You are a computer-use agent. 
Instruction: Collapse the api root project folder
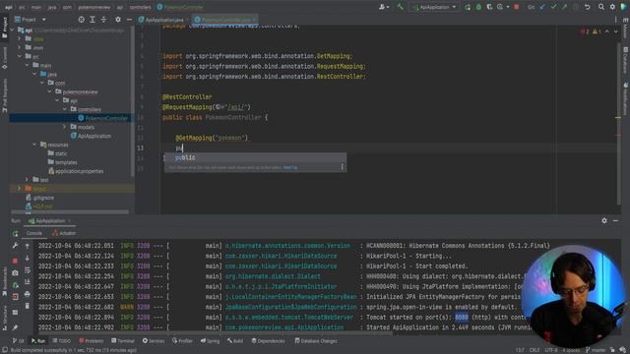[x=13, y=30]
